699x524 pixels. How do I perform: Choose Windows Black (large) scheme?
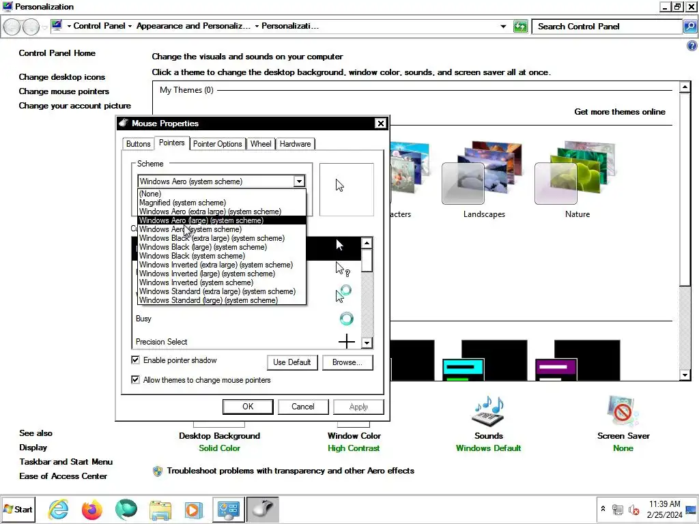pyautogui.click(x=222, y=247)
